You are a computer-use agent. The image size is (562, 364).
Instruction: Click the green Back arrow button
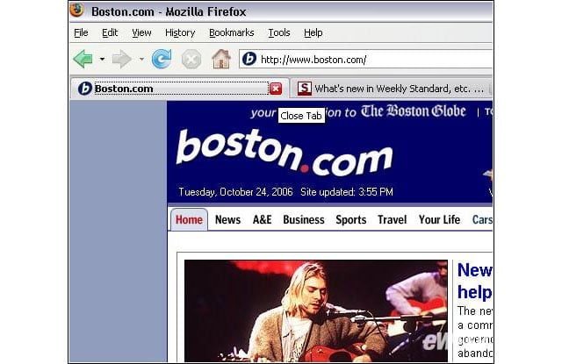click(83, 59)
